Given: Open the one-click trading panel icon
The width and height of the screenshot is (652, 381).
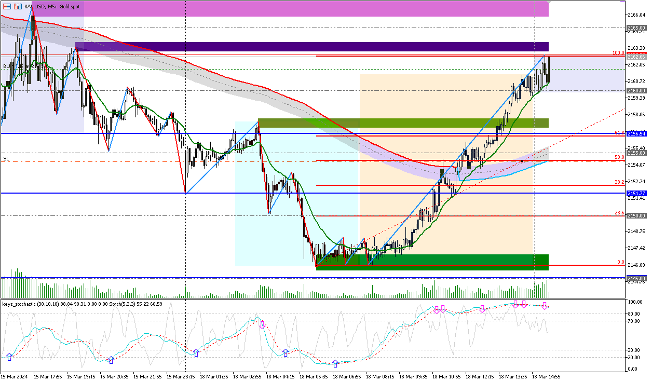Looking at the screenshot, I should coord(6,7).
